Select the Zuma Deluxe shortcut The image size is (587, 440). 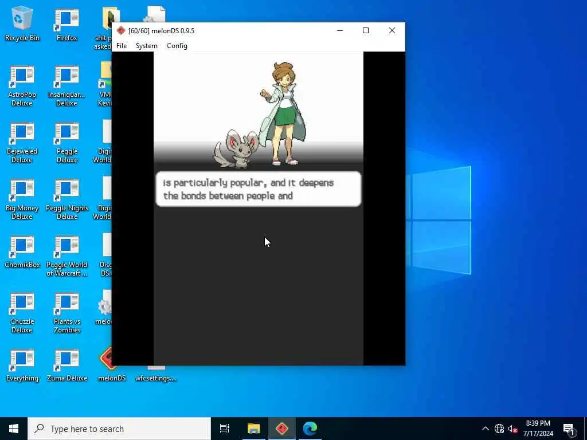point(67,365)
